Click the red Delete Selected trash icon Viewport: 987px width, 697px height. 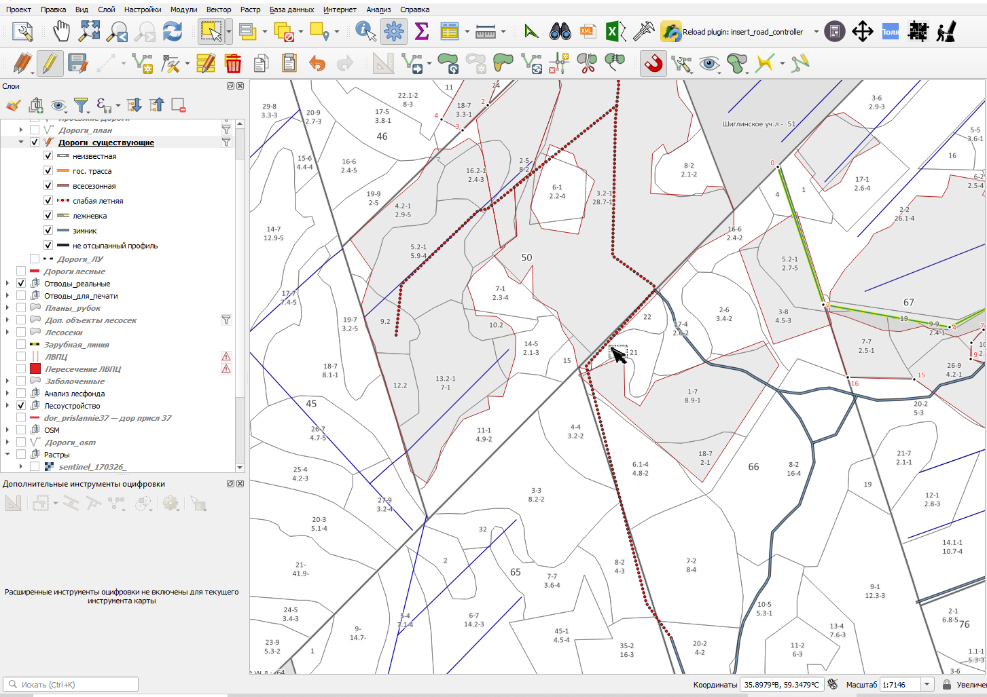coord(233,63)
